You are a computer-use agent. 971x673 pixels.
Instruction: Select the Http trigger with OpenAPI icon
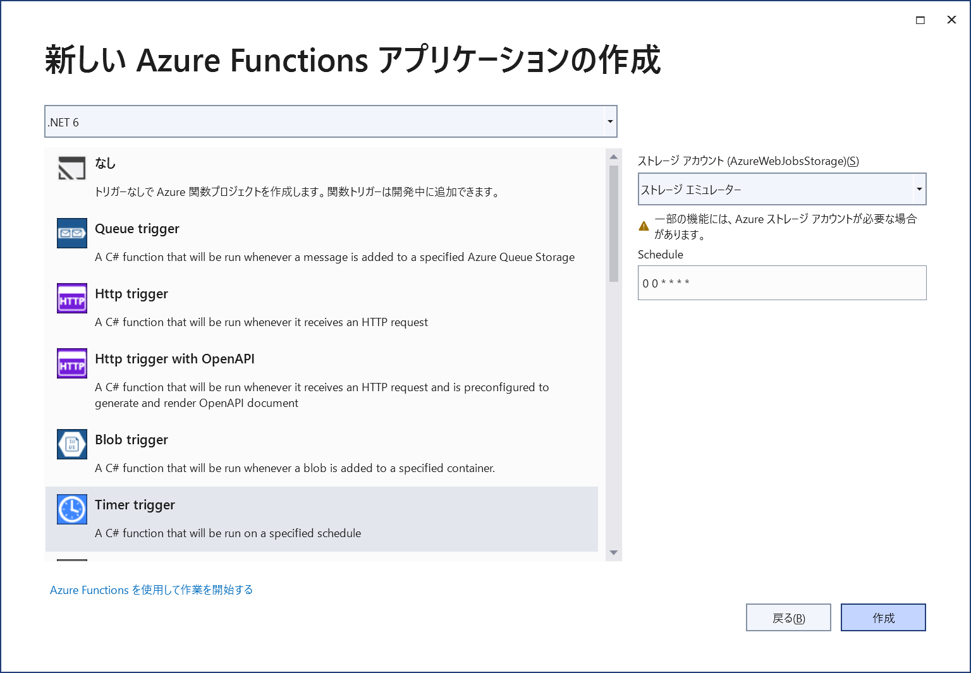point(71,363)
